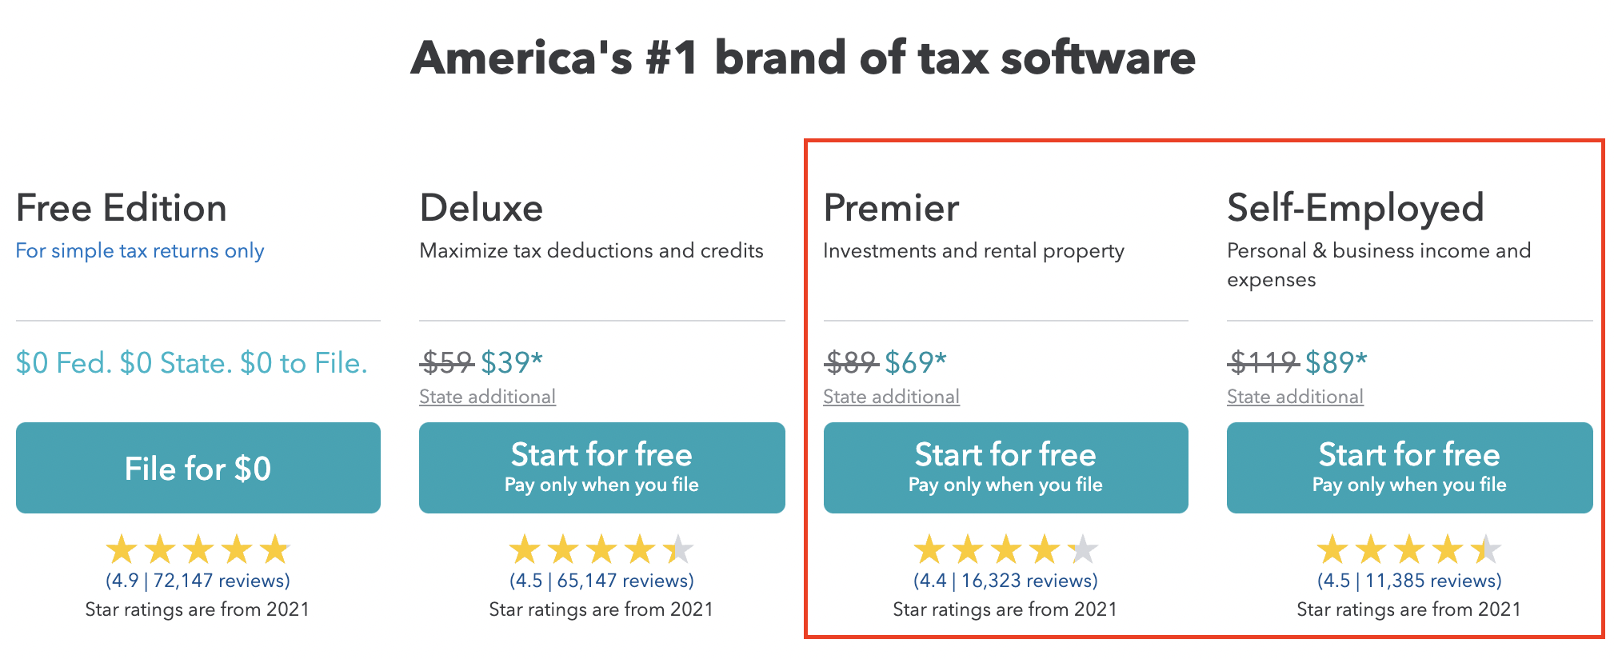The height and width of the screenshot is (659, 1614).
Task: Click the second star under Free Edition
Action: (x=158, y=549)
